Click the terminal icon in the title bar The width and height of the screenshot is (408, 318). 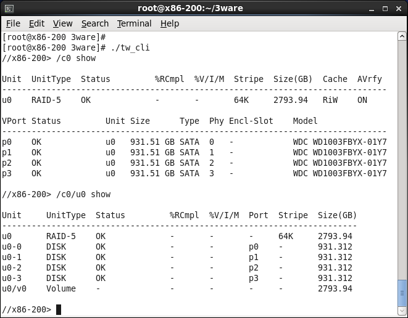pos(9,8)
